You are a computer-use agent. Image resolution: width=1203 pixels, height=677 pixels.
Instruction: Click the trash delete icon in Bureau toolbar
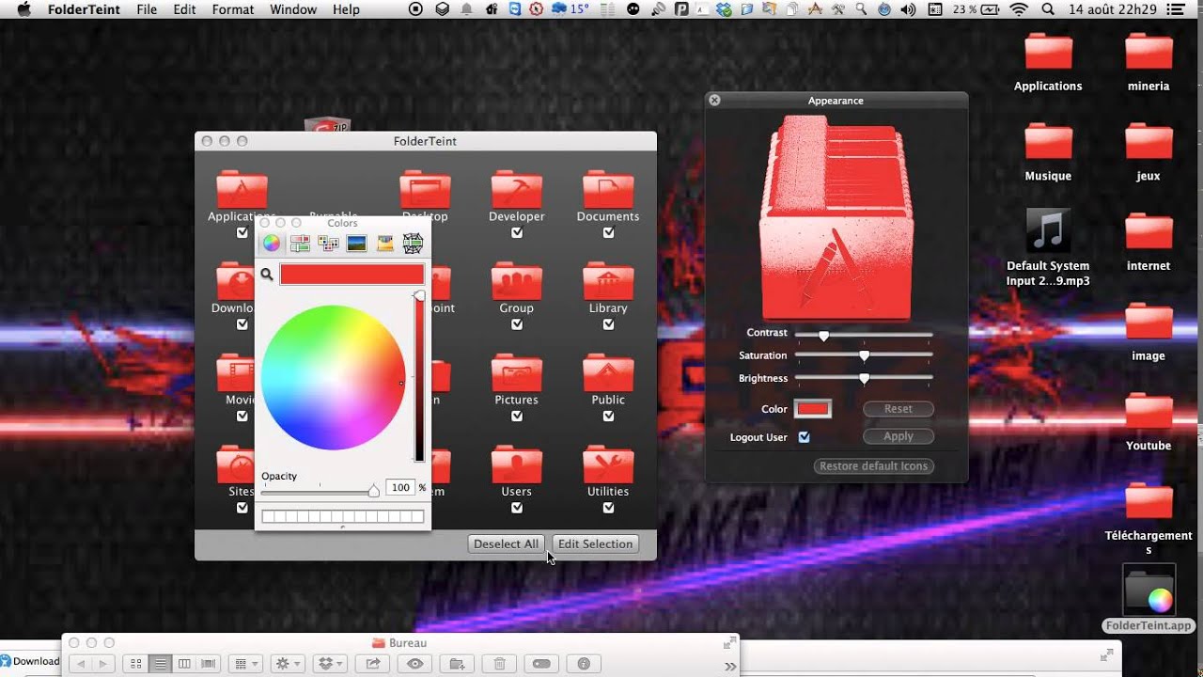(x=499, y=664)
